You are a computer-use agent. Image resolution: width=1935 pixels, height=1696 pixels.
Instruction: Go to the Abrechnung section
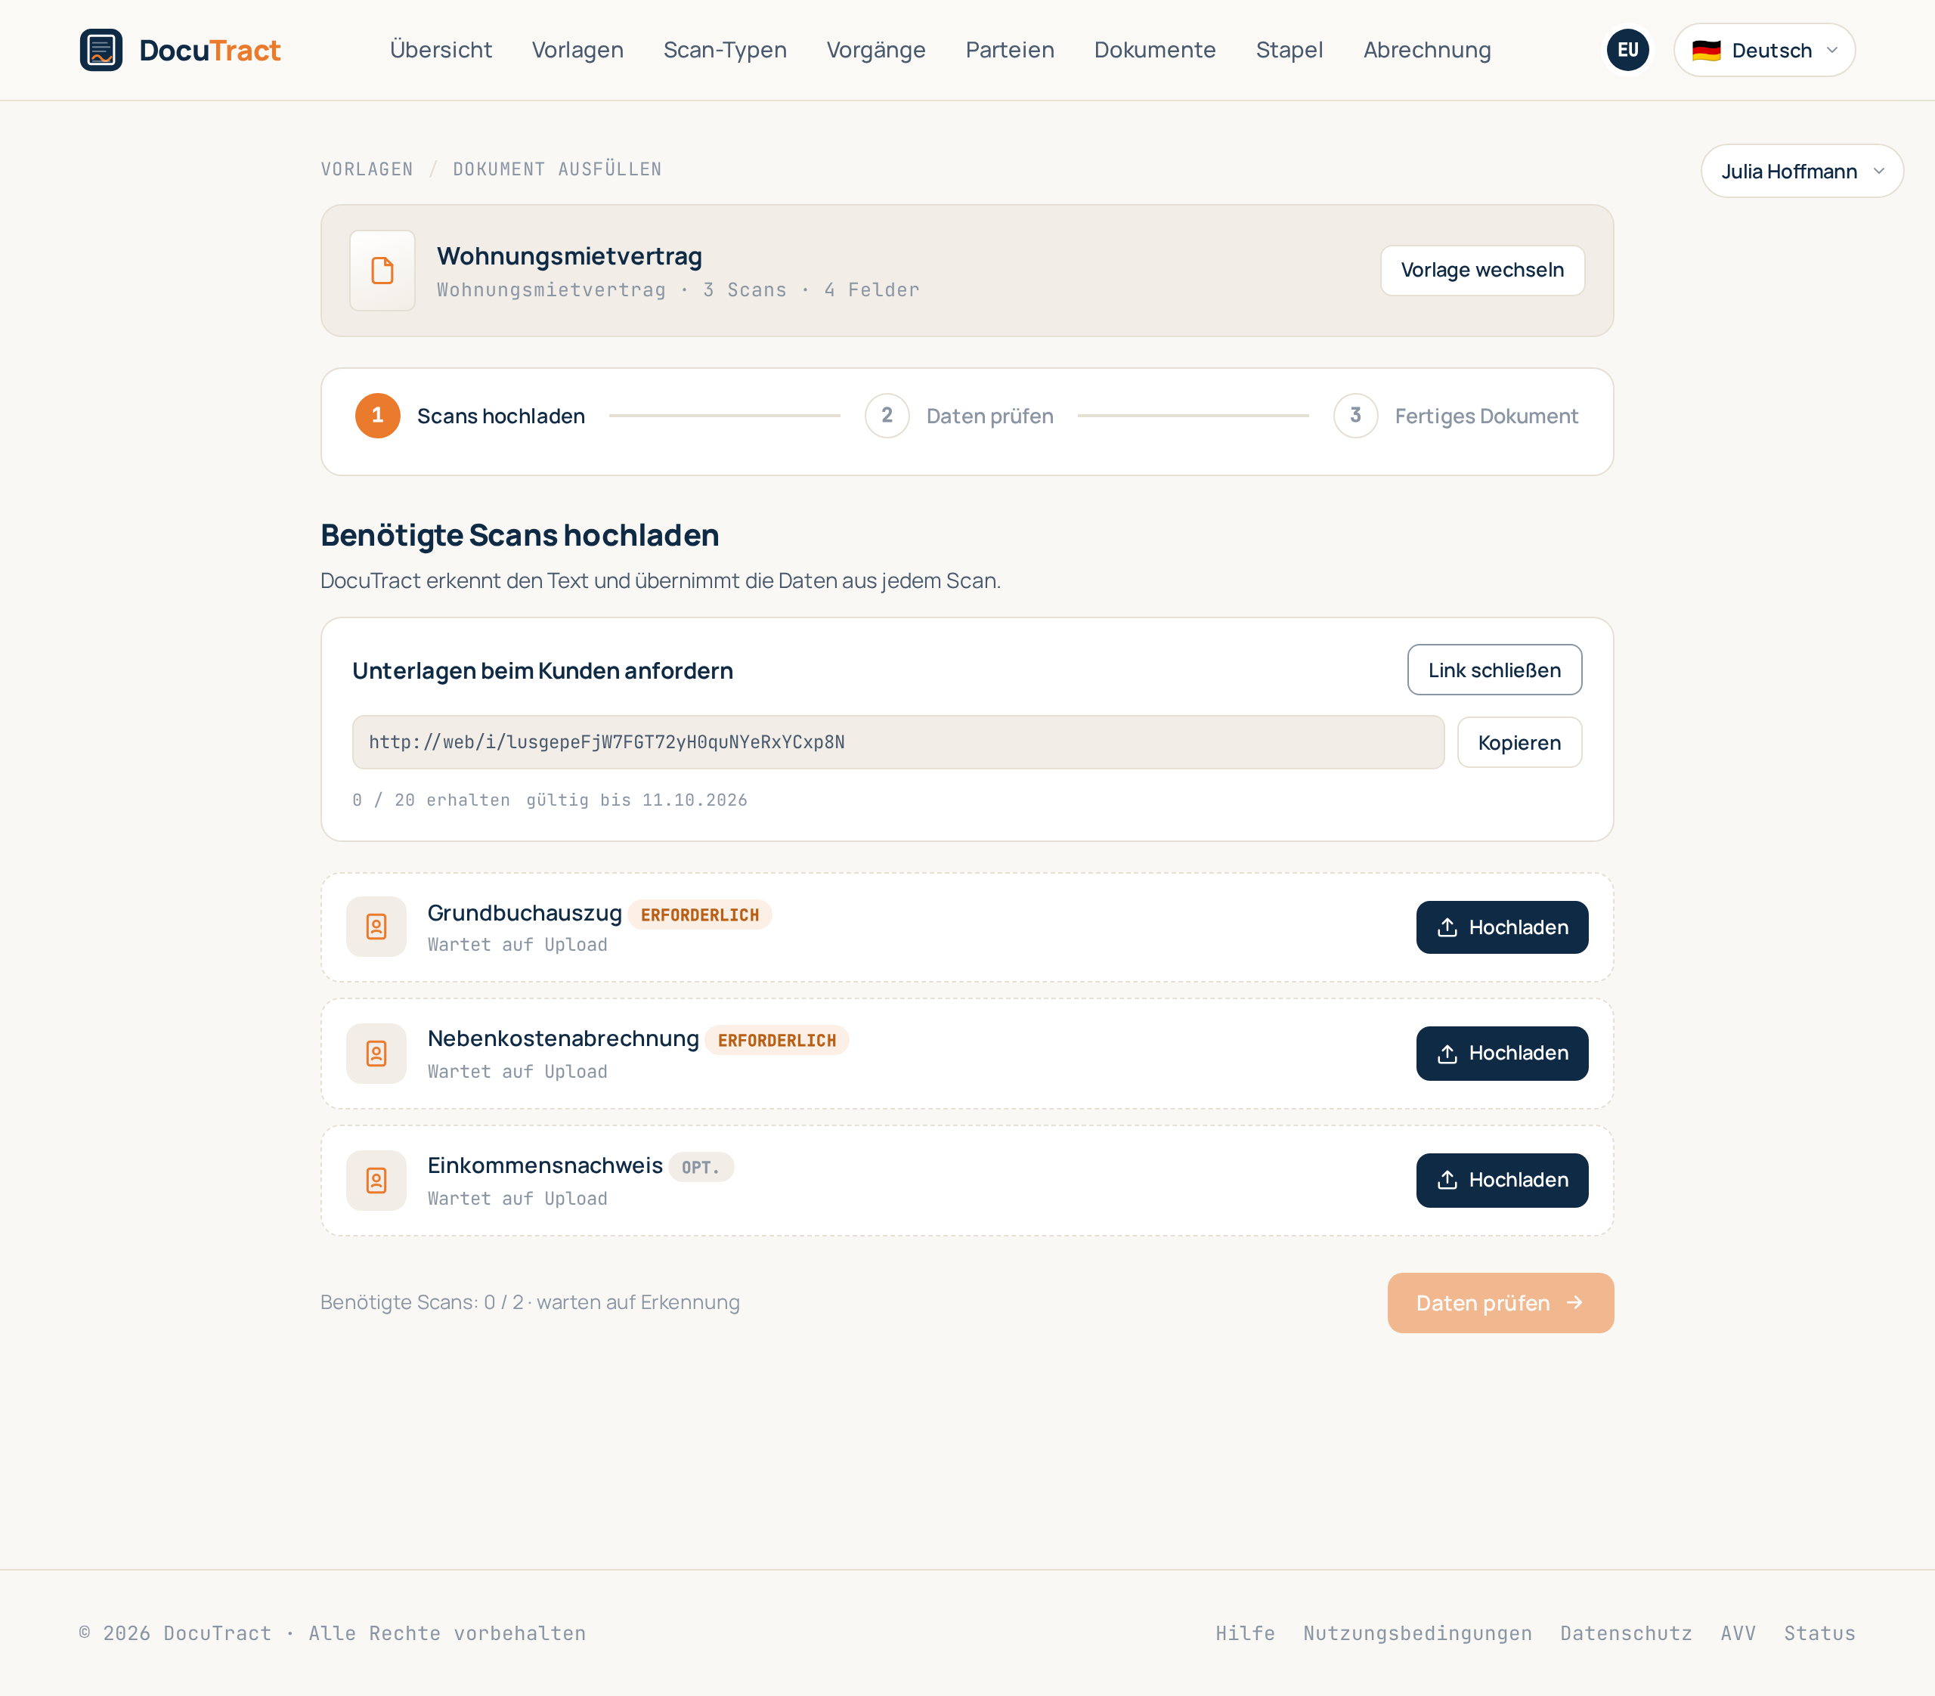(1426, 50)
